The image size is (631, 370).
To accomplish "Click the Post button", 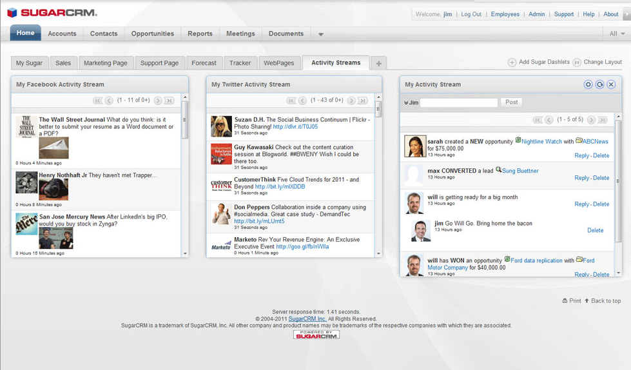I will click(512, 102).
